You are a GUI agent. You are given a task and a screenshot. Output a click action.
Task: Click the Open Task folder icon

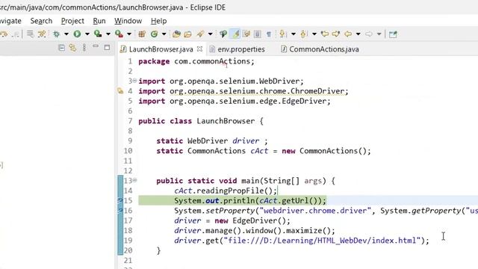click(x=187, y=34)
